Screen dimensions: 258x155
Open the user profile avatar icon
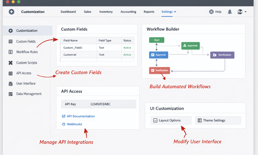coord(240,12)
